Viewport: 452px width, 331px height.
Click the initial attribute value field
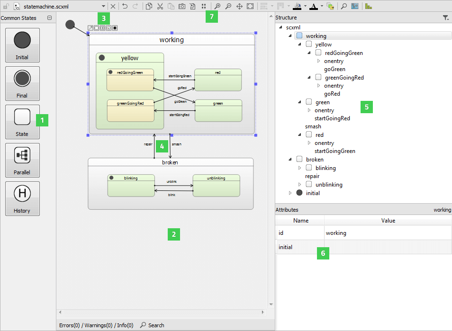point(387,247)
